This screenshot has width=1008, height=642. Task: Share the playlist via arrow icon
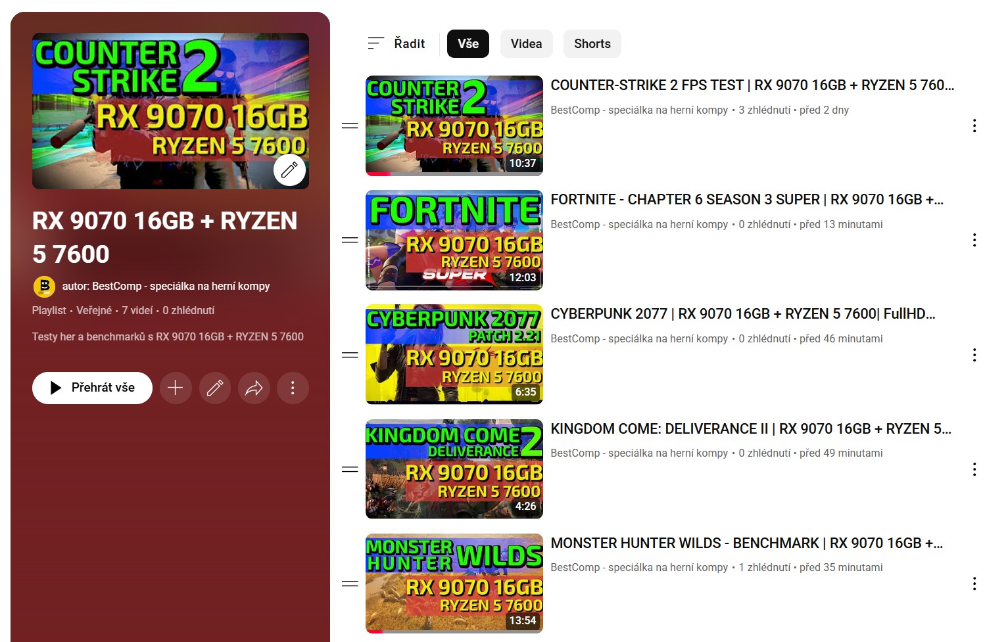coord(254,388)
